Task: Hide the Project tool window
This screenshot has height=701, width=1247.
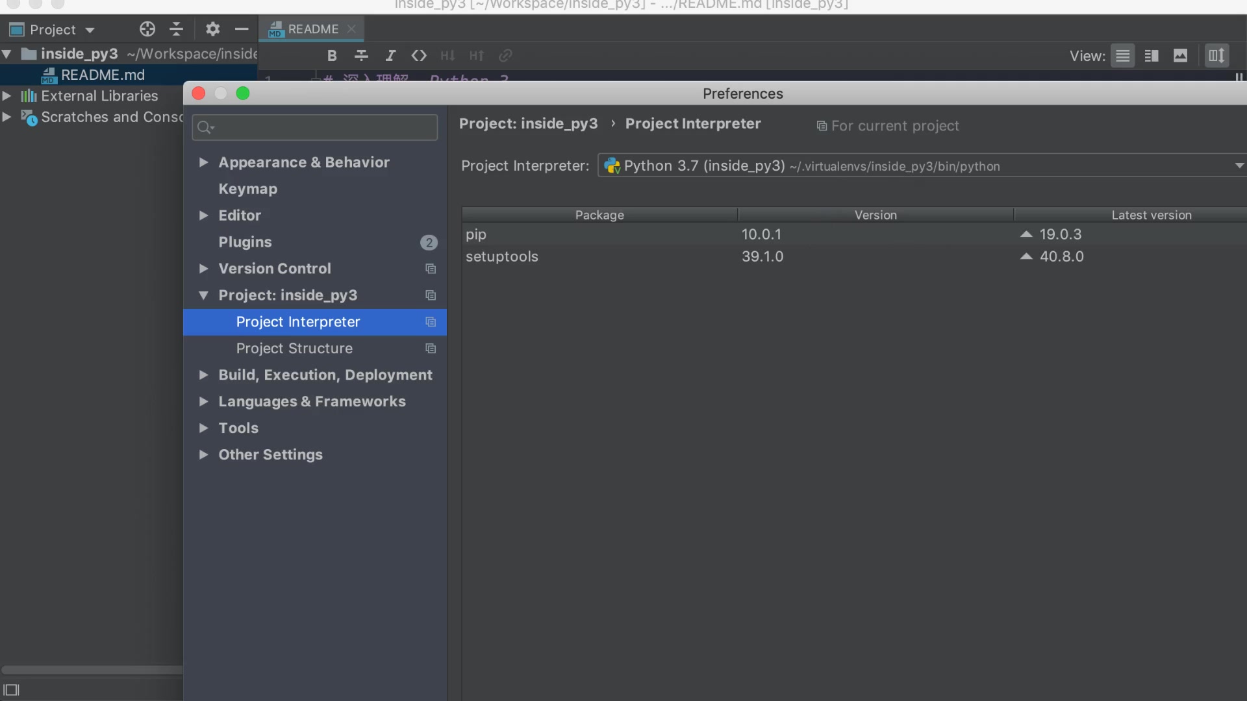Action: (242, 29)
